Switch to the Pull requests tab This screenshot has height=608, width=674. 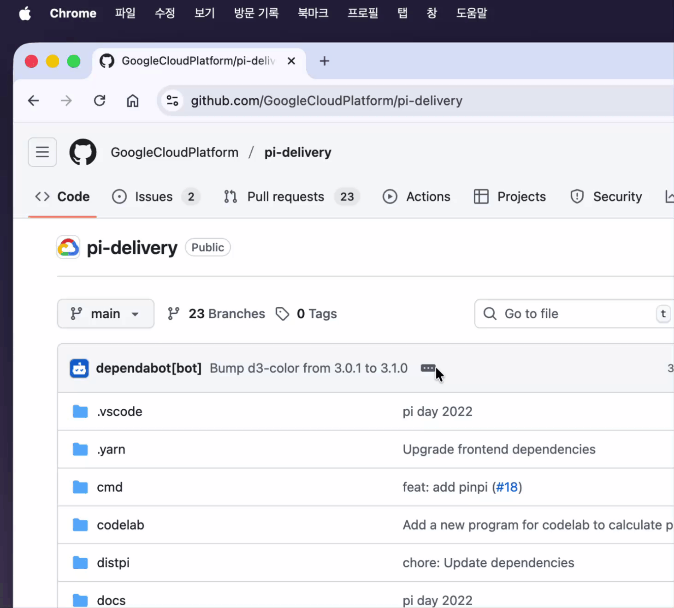[291, 197]
